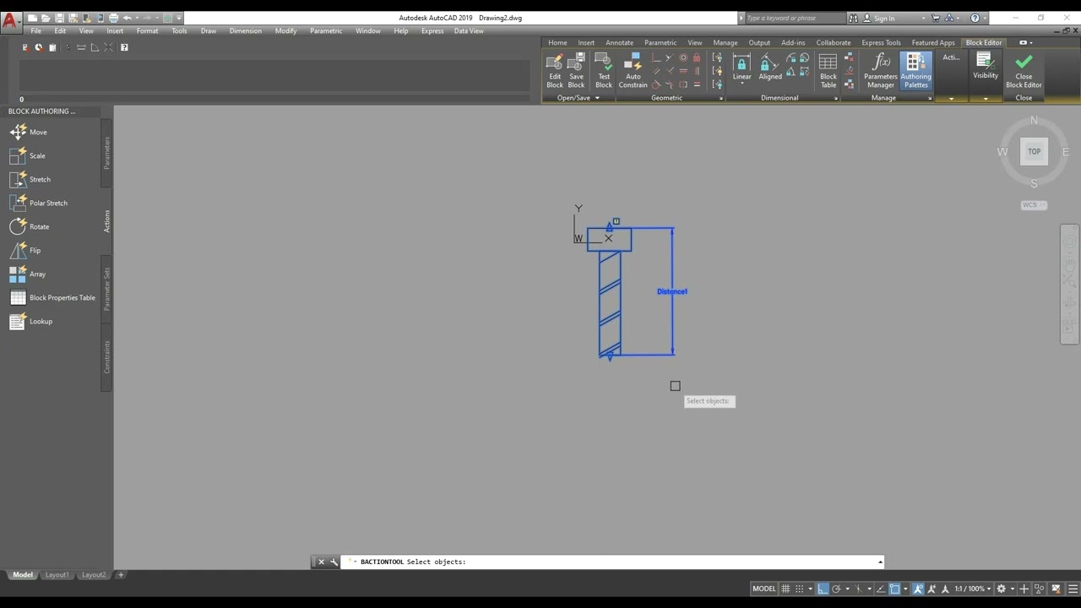Select the Flip action tool
Image resolution: width=1081 pixels, height=608 pixels.
25,250
